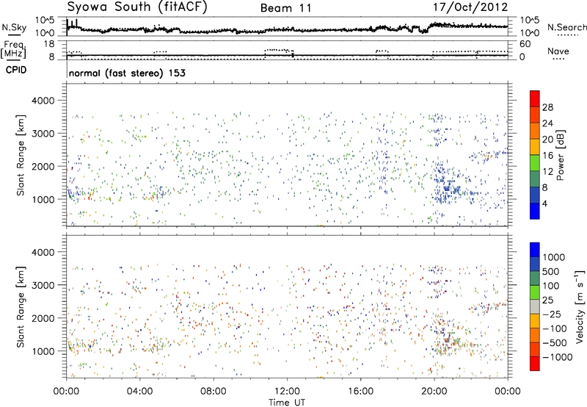Click the 'Time UT' axis title
587x407 pixels.
287,403
